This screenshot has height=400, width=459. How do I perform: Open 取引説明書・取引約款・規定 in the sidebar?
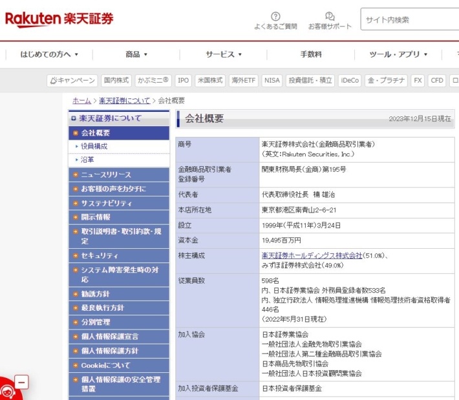(x=119, y=237)
